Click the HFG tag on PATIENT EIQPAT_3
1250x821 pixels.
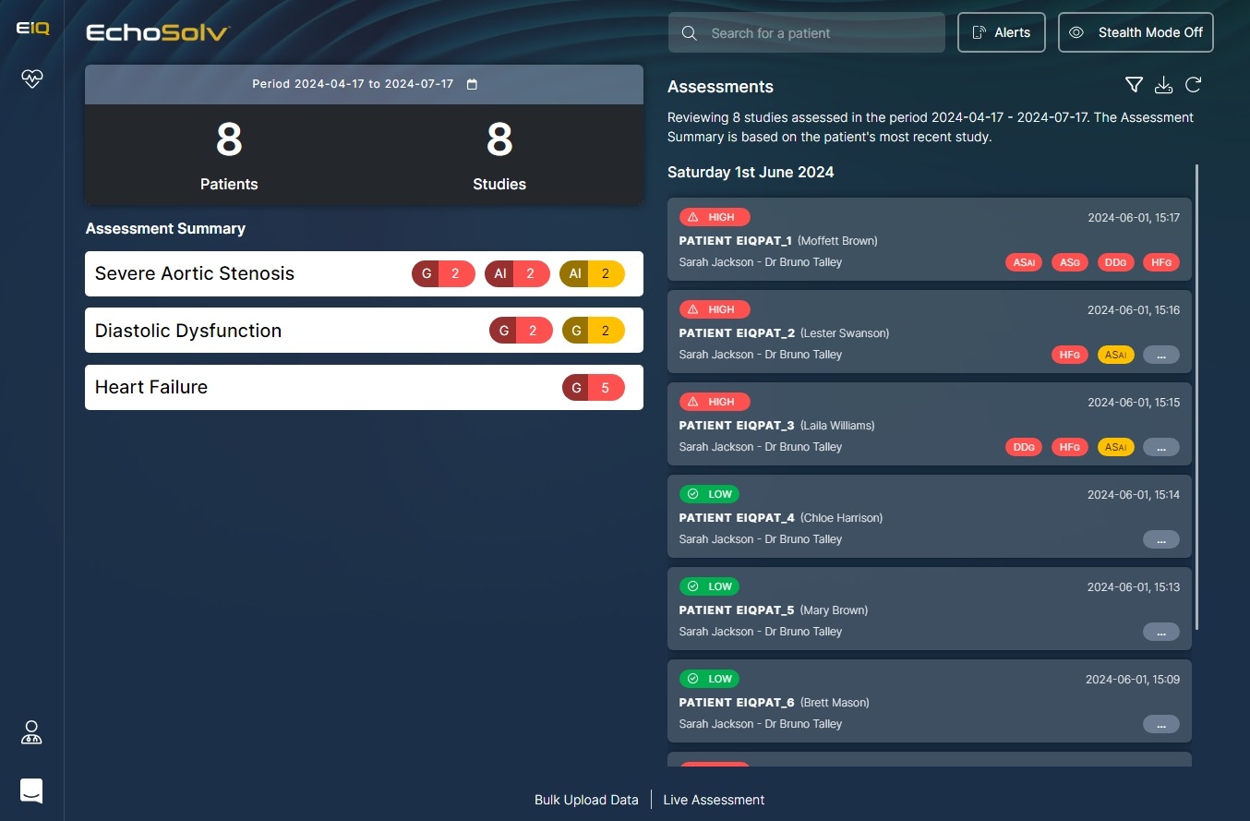[x=1069, y=447]
